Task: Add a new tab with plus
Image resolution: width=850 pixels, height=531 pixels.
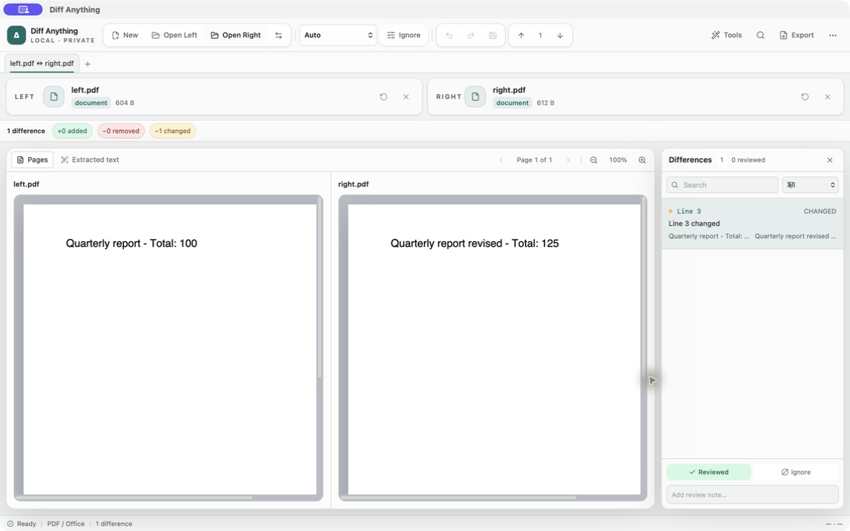Action: (88, 64)
